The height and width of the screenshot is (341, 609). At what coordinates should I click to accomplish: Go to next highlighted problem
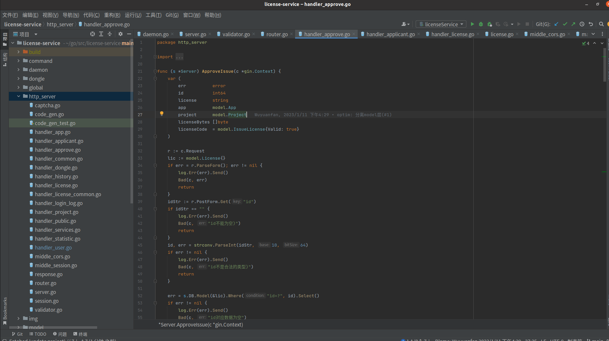click(x=602, y=43)
